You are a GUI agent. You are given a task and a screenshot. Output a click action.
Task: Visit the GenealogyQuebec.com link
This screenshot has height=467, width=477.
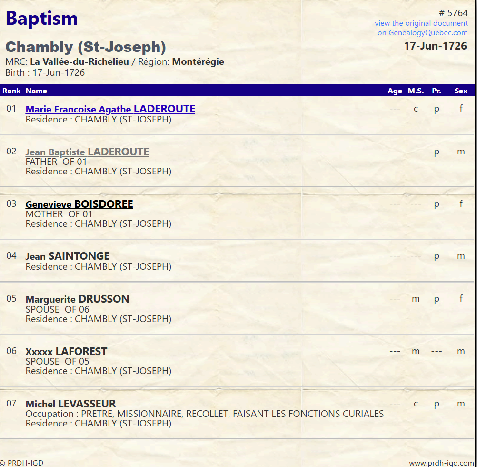(x=421, y=32)
